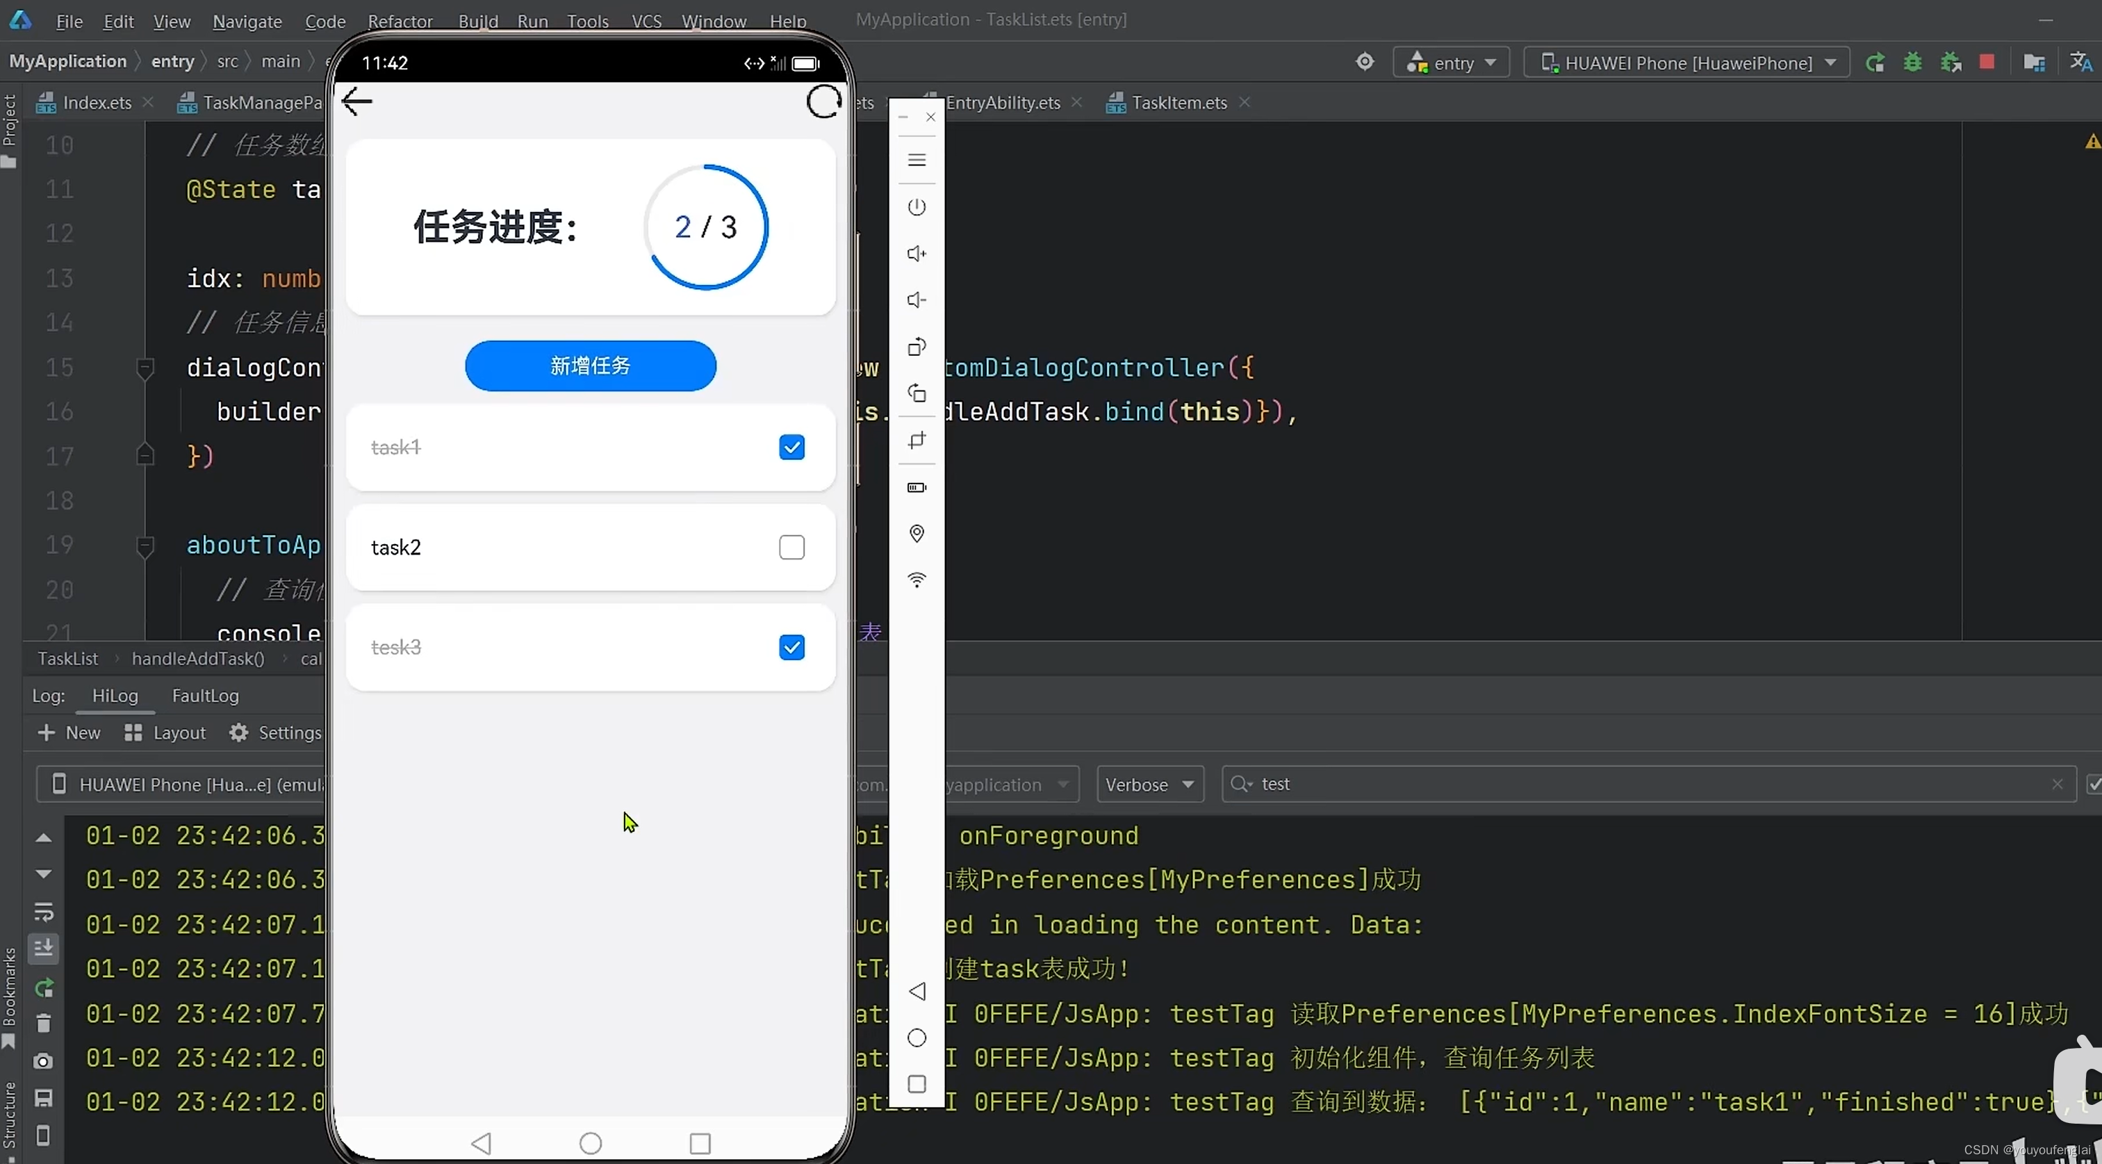Click the emulator sidebar home circle
The width and height of the screenshot is (2102, 1164).
917,1038
